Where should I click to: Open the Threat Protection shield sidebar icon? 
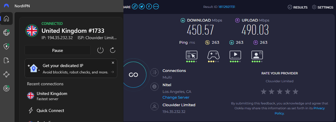pyautogui.click(x=6, y=46)
